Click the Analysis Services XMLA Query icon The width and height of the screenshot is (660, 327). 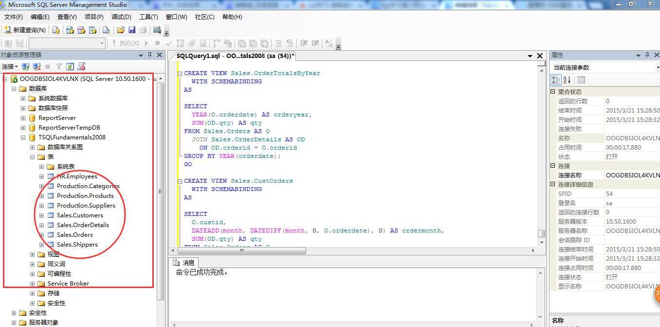(92, 30)
